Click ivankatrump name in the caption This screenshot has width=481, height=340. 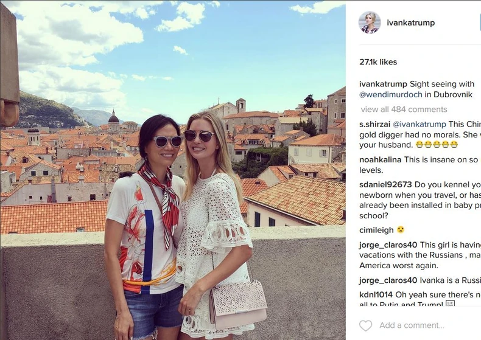[383, 84]
